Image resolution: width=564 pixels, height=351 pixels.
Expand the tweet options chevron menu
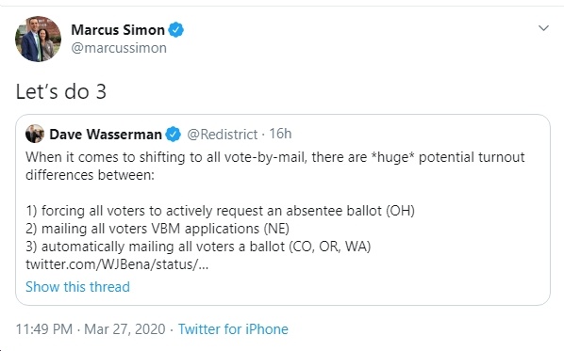543,28
